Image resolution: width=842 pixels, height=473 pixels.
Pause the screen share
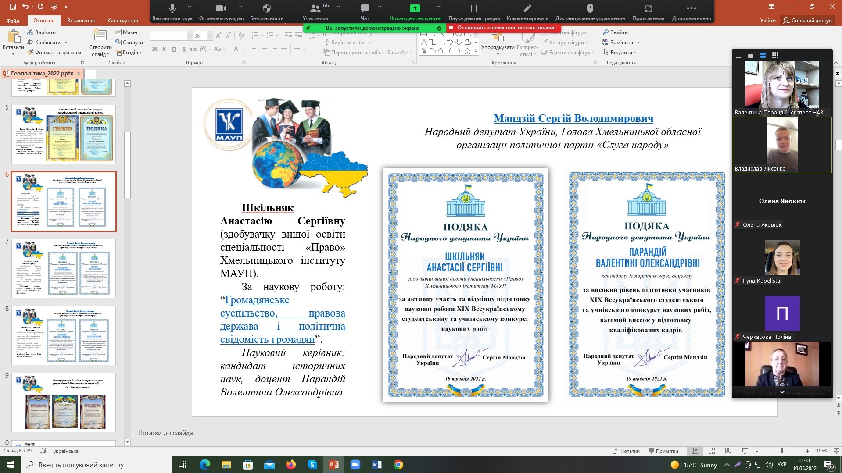click(474, 8)
